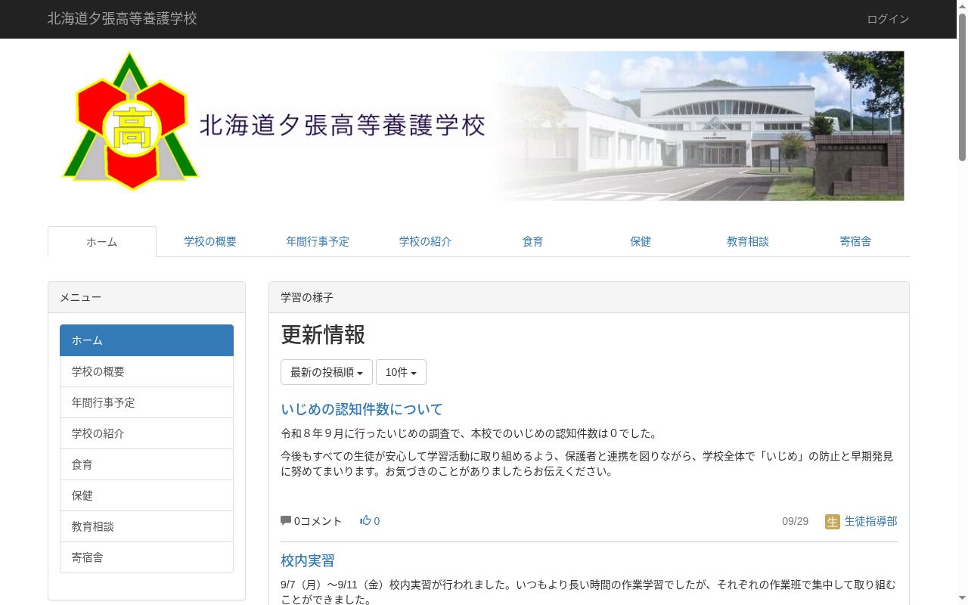
Task: Open the いじめの認知件数について article
Action: tap(361, 409)
